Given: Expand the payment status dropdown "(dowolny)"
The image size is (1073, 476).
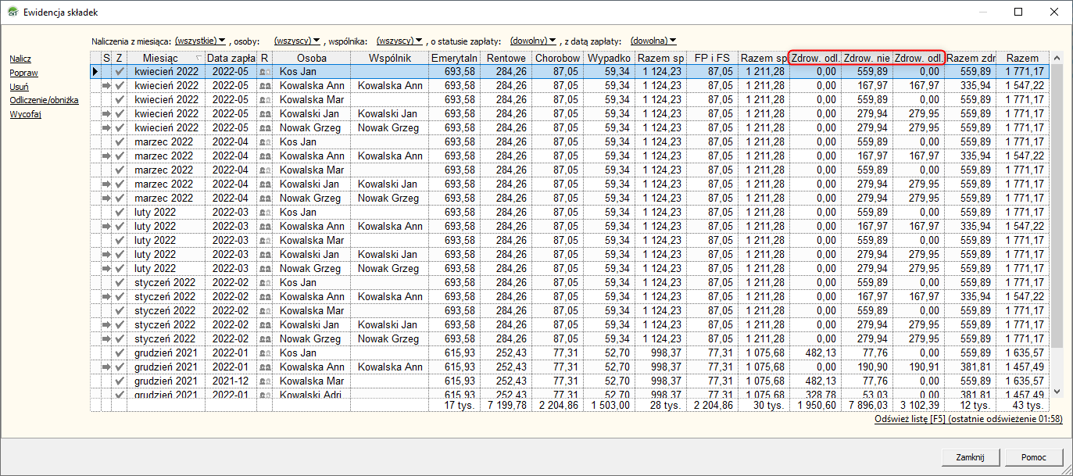Looking at the screenshot, I should pos(533,41).
